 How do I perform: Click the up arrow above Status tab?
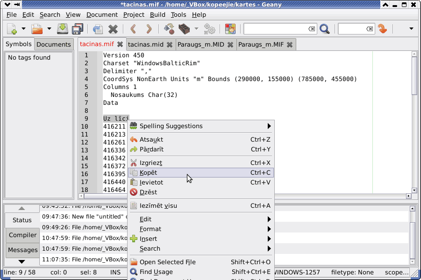click(22, 208)
